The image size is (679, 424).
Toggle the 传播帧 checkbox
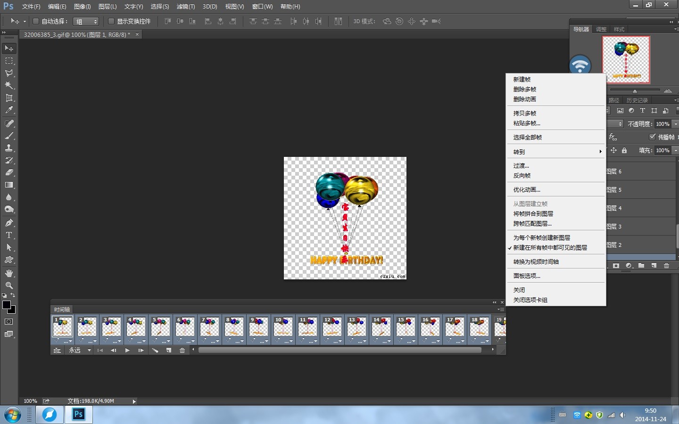coord(653,137)
